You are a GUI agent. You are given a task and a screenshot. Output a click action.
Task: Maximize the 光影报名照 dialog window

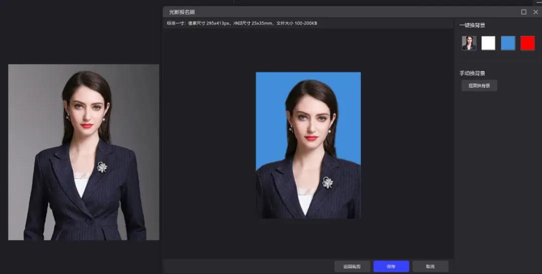[524, 12]
